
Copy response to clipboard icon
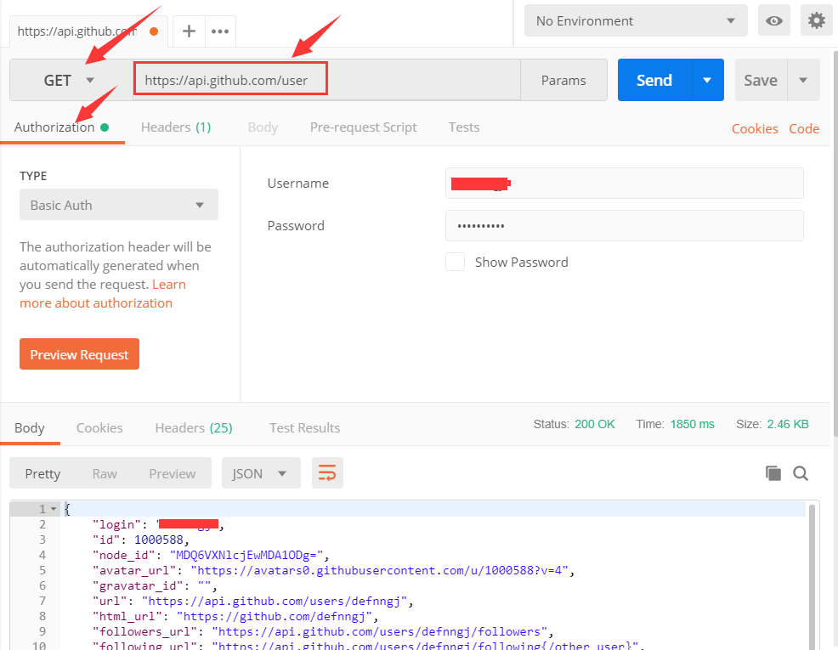(x=773, y=473)
